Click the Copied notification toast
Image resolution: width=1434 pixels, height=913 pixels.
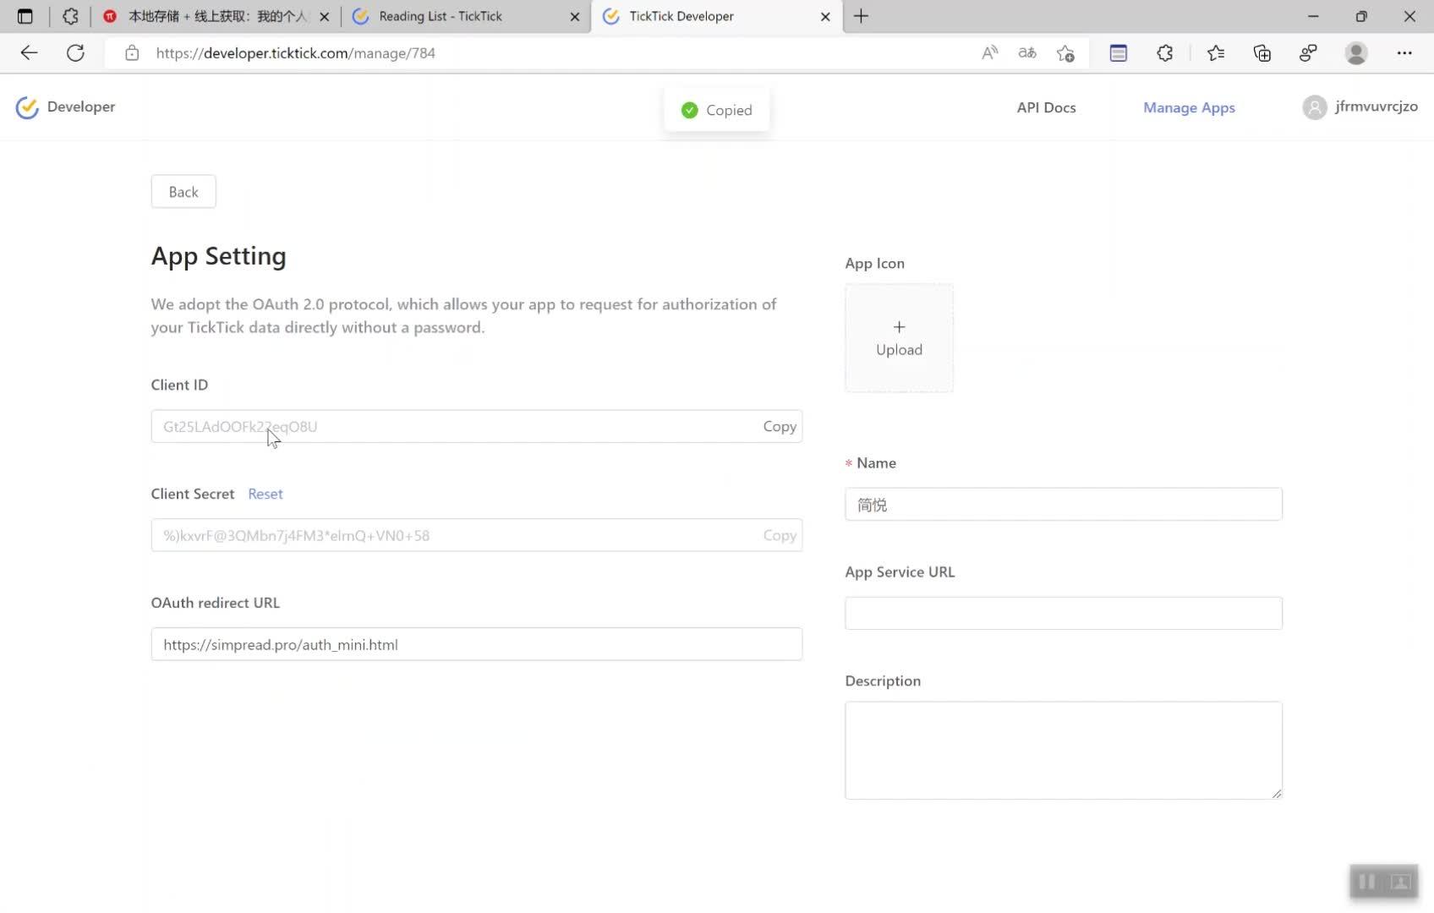point(717,110)
